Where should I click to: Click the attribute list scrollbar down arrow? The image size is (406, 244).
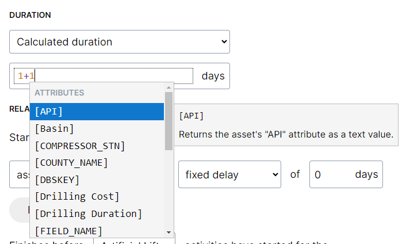tap(168, 232)
